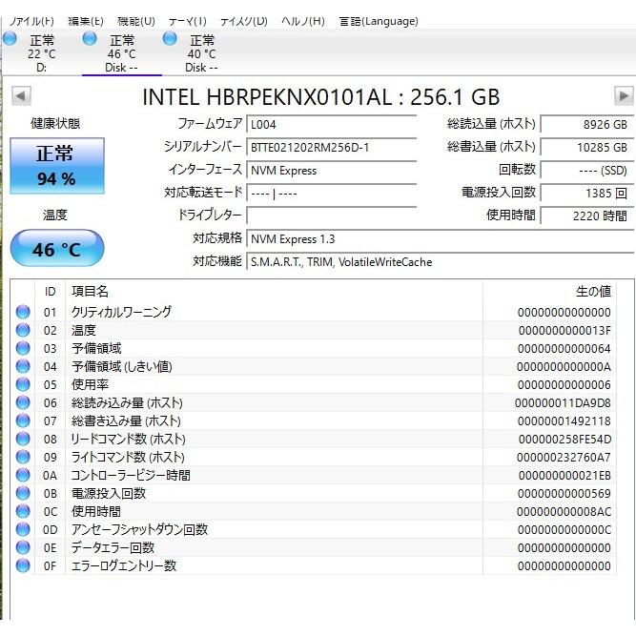Click power on hours value 2220 時間
636x636 pixels.
click(x=586, y=215)
